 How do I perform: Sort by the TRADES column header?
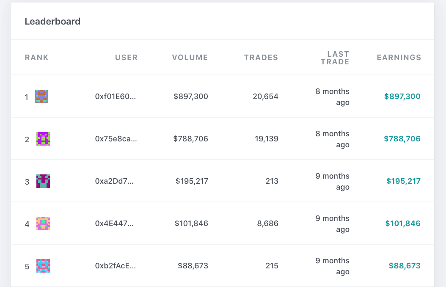[261, 58]
